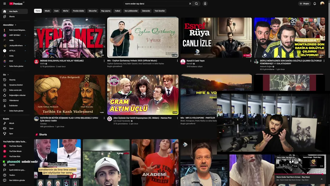Start voice search with the microphone

pos(205,4)
